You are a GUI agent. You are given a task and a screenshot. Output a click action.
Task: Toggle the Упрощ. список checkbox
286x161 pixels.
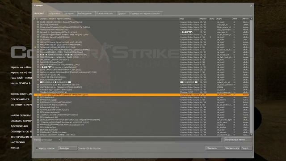click(37, 148)
